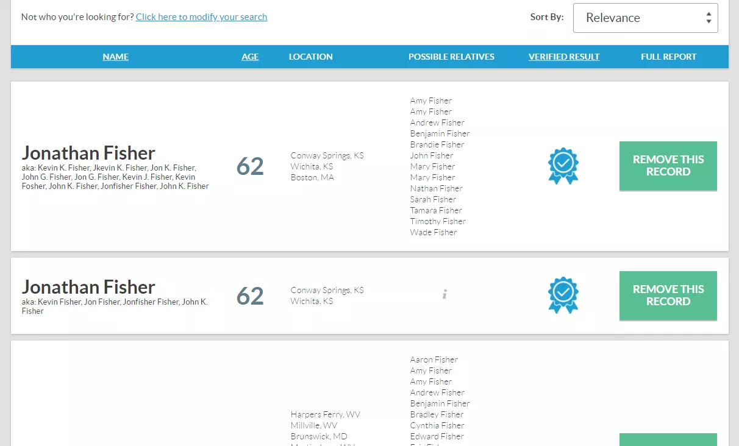Click the POSSIBLE RELATIVES column header

[x=451, y=57]
